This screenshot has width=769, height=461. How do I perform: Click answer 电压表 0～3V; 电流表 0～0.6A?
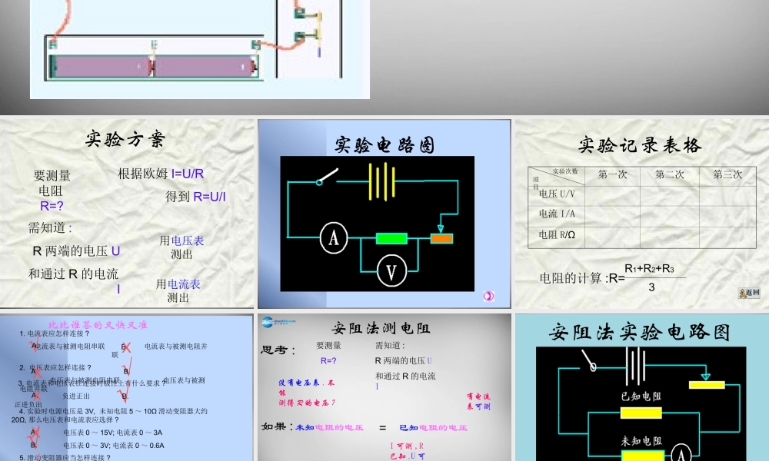coord(113,446)
